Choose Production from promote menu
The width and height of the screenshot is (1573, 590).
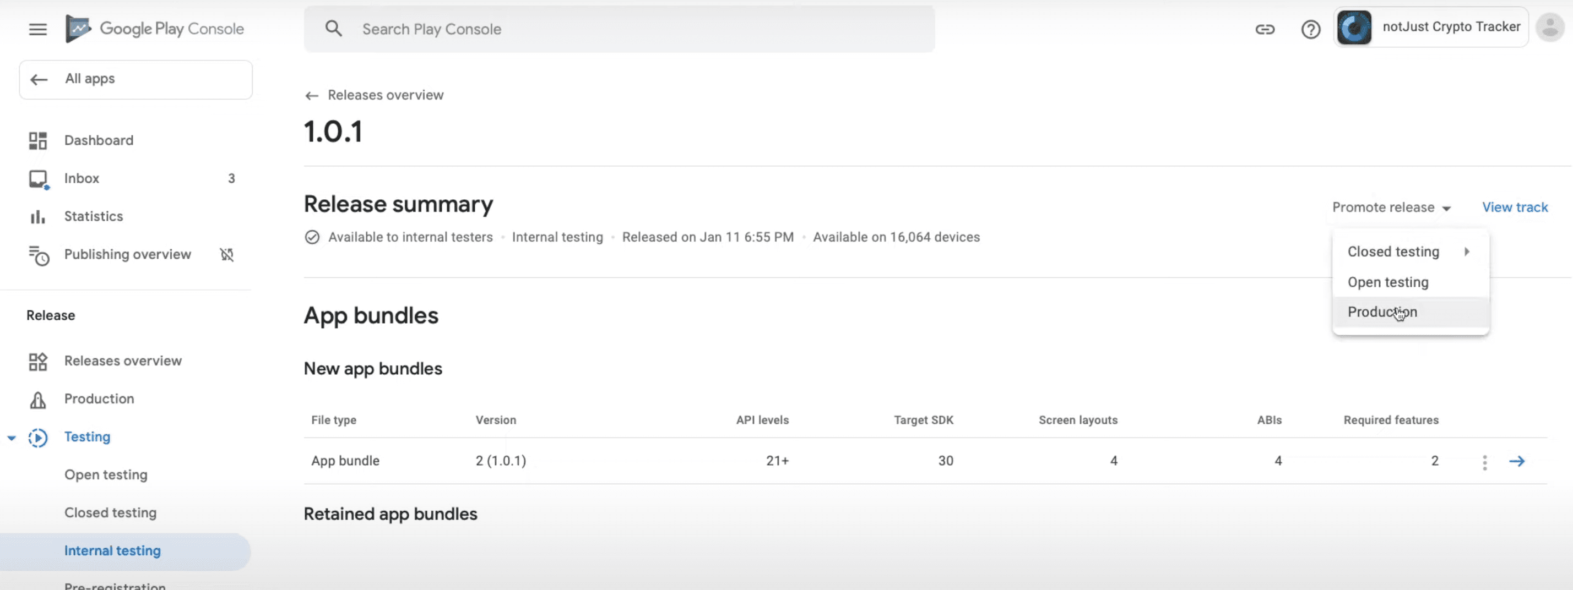tap(1382, 312)
